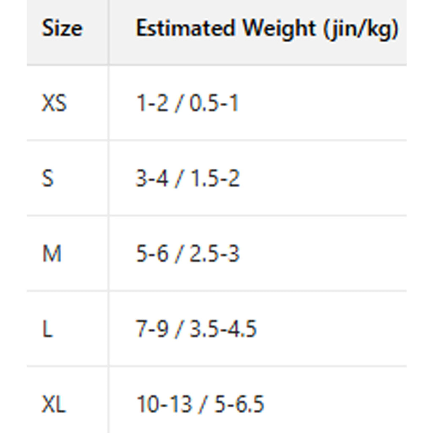The width and height of the screenshot is (433, 433).
Task: Click the '5-6' jin value for M
Action: tap(152, 254)
